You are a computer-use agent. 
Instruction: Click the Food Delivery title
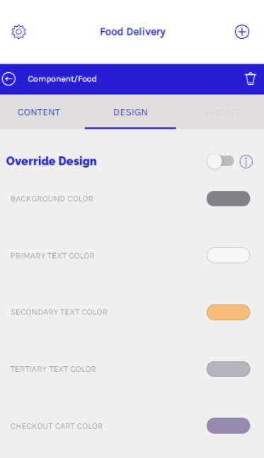pyautogui.click(x=133, y=32)
